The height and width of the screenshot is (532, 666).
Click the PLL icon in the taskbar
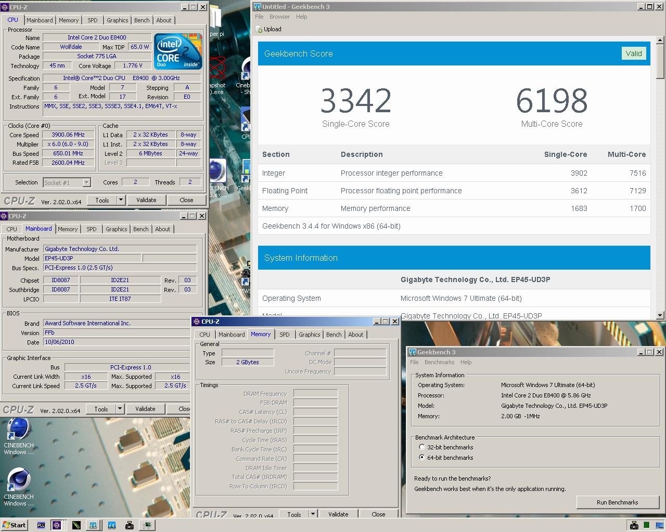41,525
